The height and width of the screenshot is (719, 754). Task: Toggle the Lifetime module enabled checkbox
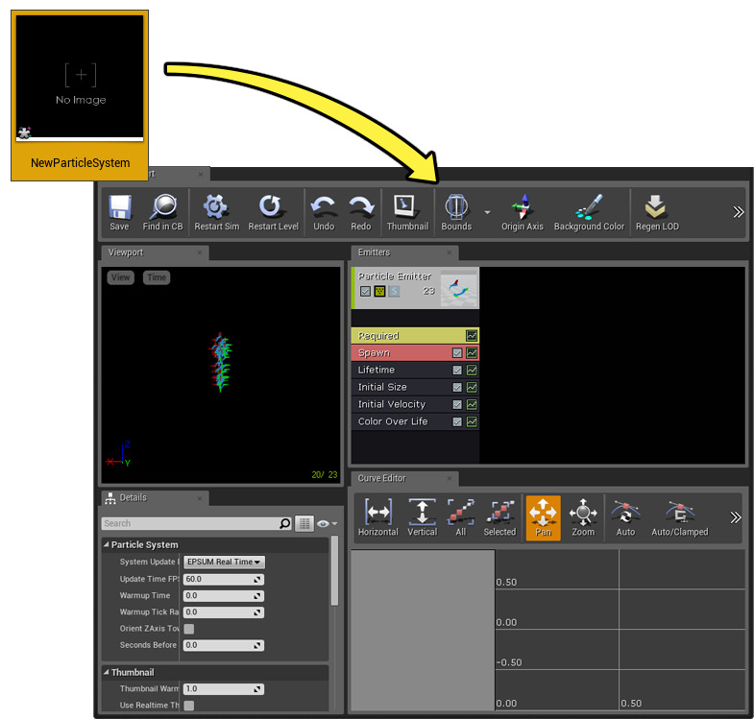point(457,371)
